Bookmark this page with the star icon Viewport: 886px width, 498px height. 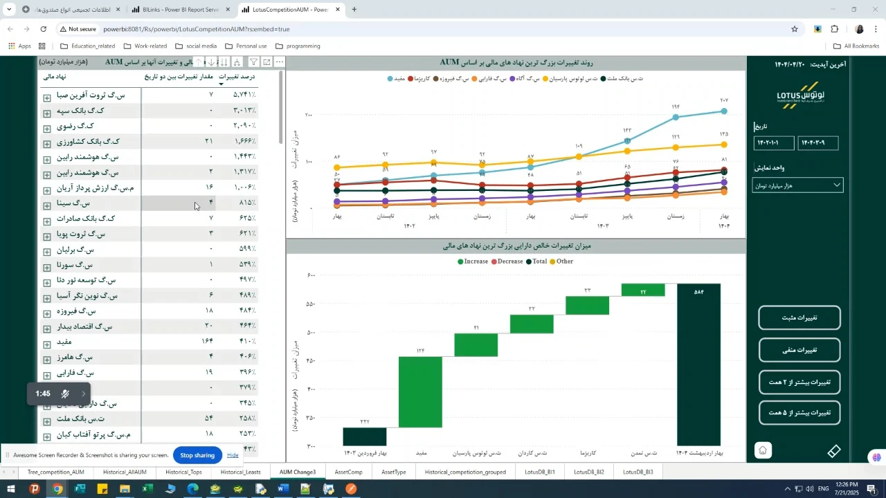pos(795,29)
